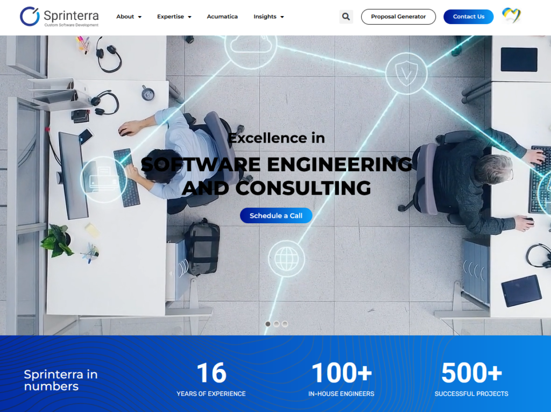Open the site search magnifier icon
The image size is (551, 412).
click(345, 17)
